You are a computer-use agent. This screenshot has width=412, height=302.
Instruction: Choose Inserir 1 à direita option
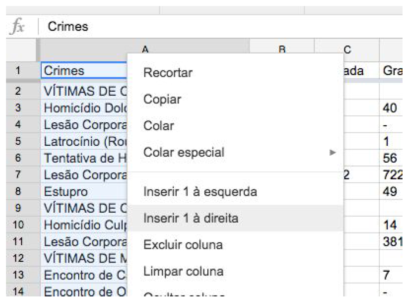(191, 218)
